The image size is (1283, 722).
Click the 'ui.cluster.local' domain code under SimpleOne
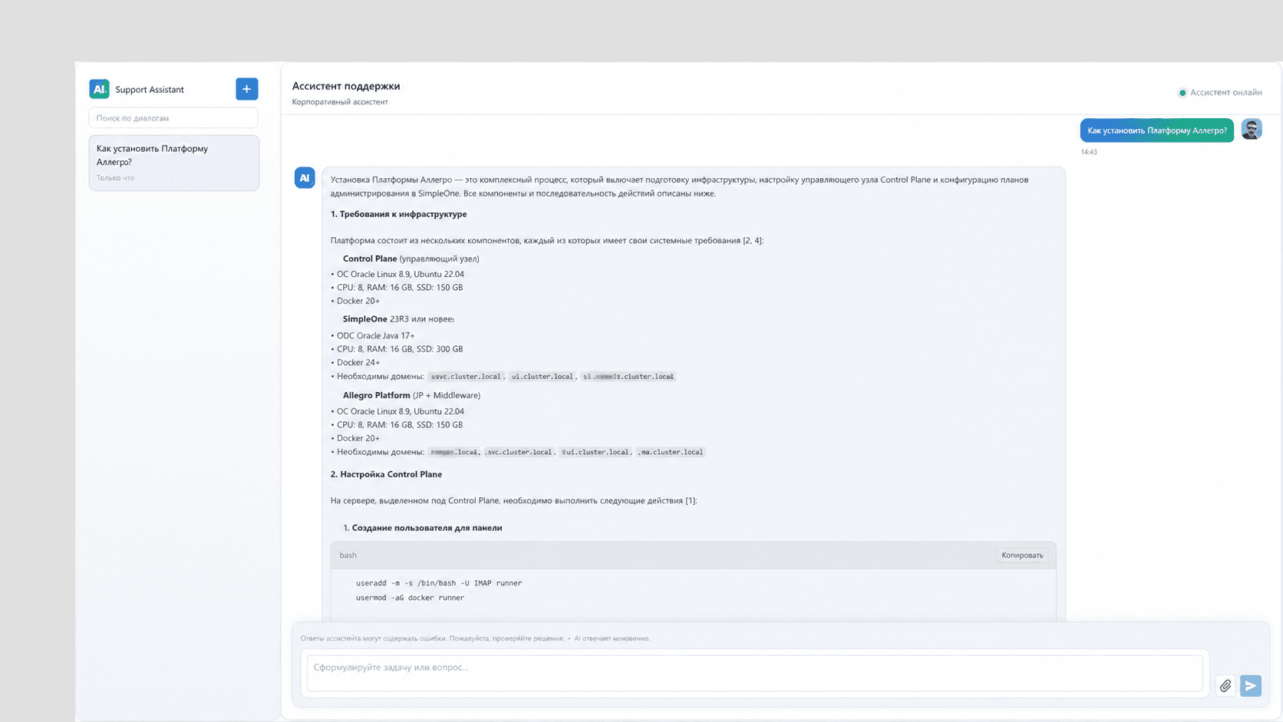coord(543,377)
